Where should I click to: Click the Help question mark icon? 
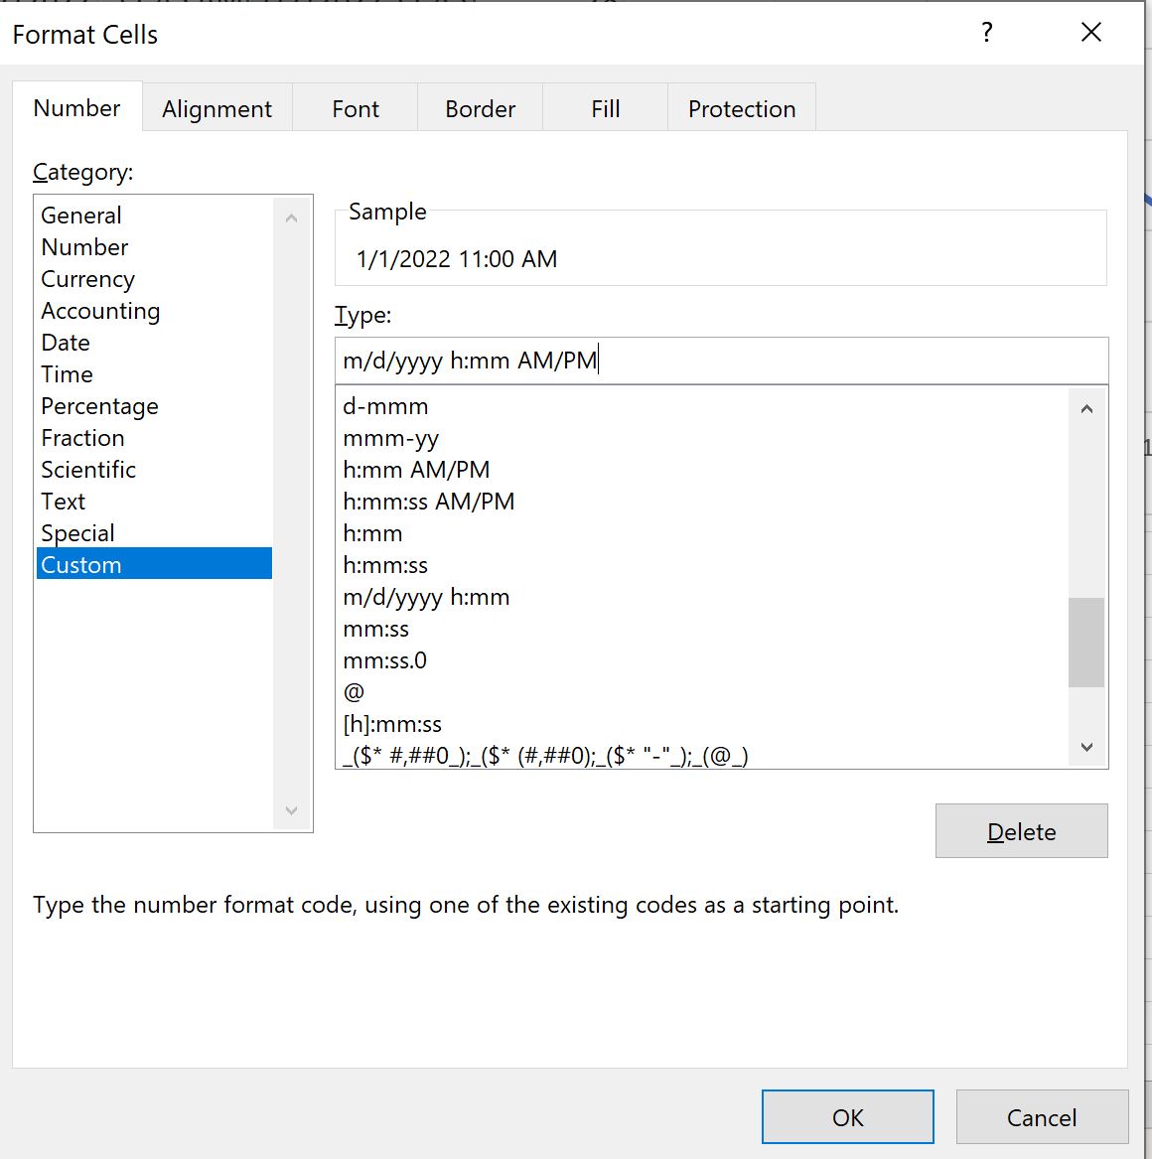[986, 33]
